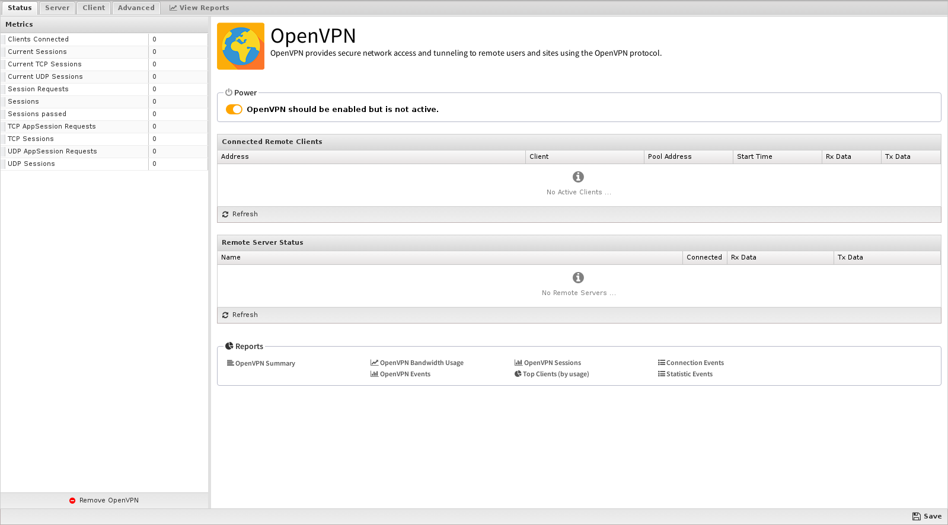Screen dimensions: 948x525
Task: Click the Save floppy disk icon
Action: coord(916,517)
